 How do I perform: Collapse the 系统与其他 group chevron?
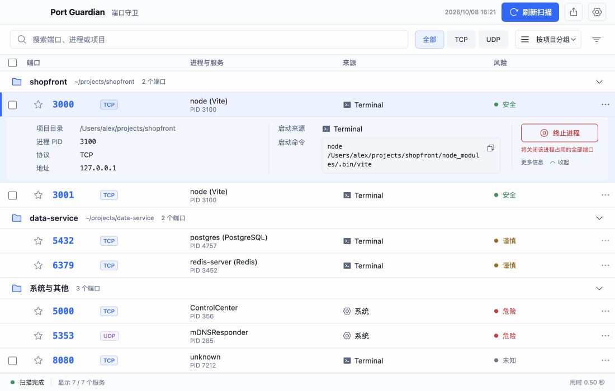tap(599, 289)
